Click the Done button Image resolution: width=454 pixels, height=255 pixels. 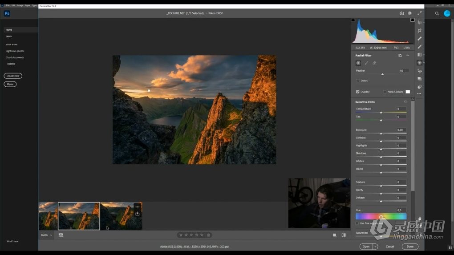410,247
